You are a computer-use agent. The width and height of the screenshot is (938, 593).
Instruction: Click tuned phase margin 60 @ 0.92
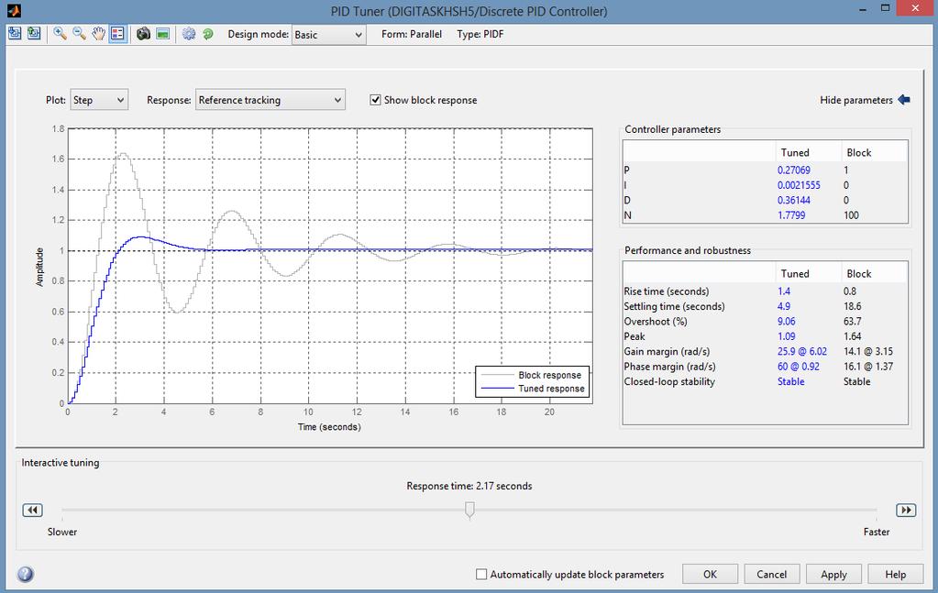tap(799, 366)
